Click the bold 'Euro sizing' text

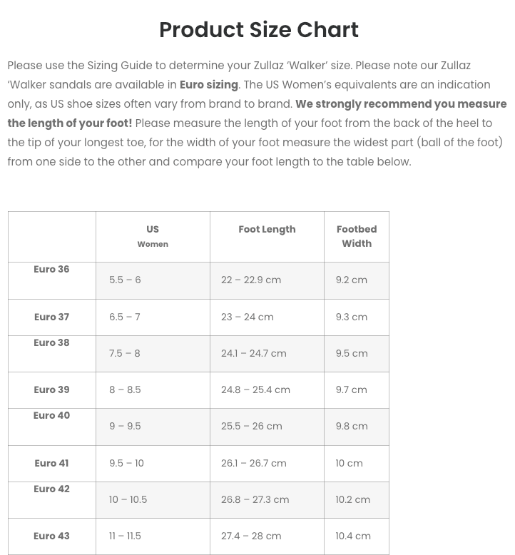coord(209,85)
